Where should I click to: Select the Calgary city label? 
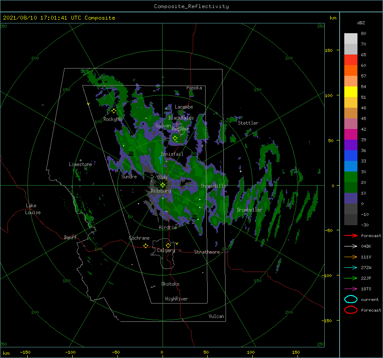pyautogui.click(x=166, y=250)
